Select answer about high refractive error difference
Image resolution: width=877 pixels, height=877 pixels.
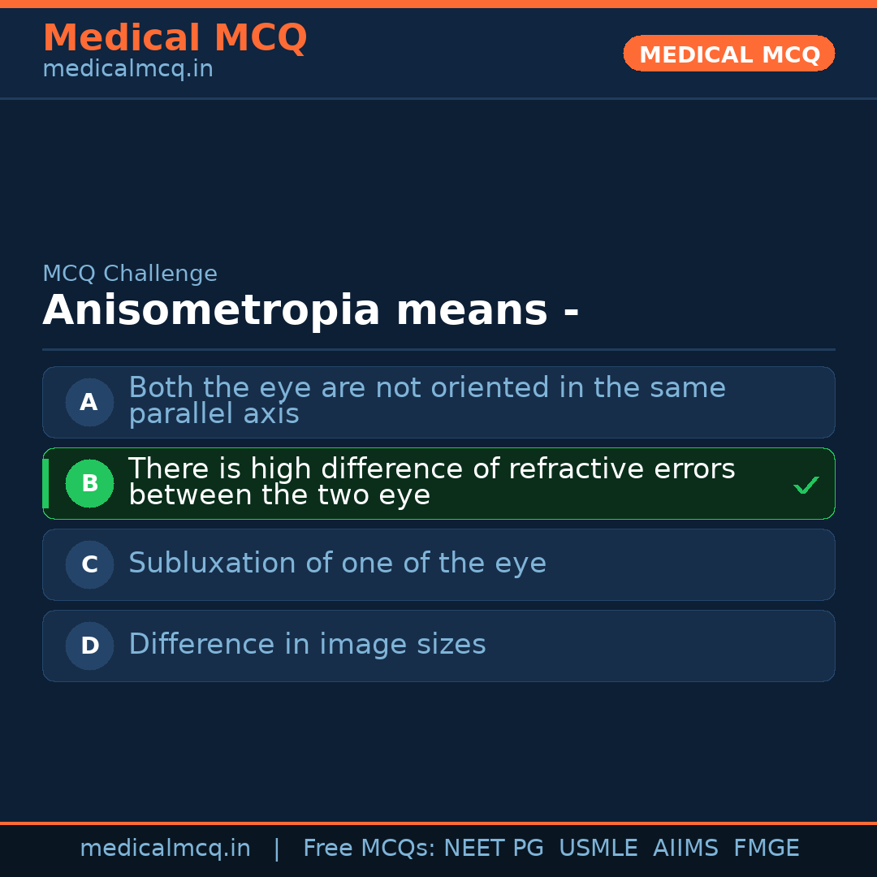431,482
